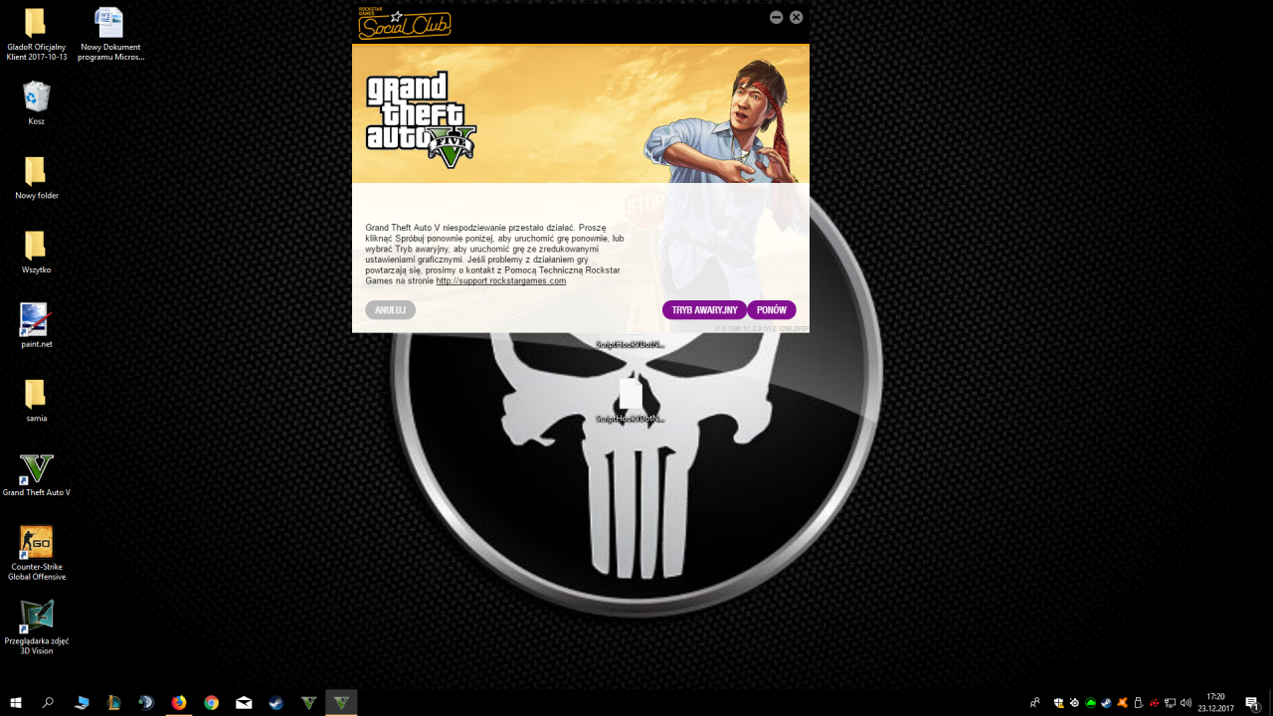Viewport: 1273px width, 716px height.
Task: Click the Grand Theft Auto V logo image
Action: click(421, 119)
